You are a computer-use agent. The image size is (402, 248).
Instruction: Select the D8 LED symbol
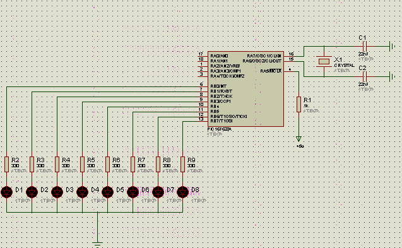(x=183, y=192)
